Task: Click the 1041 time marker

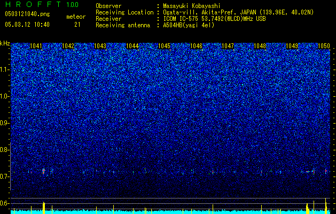Action: click(36, 46)
